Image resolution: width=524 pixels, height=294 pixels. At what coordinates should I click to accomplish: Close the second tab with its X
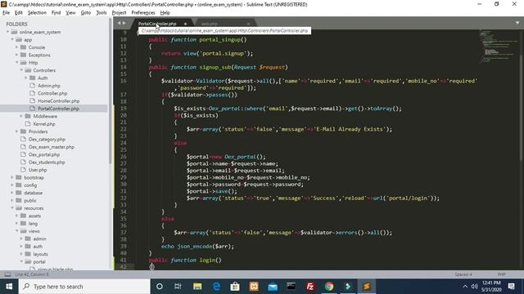(x=248, y=24)
